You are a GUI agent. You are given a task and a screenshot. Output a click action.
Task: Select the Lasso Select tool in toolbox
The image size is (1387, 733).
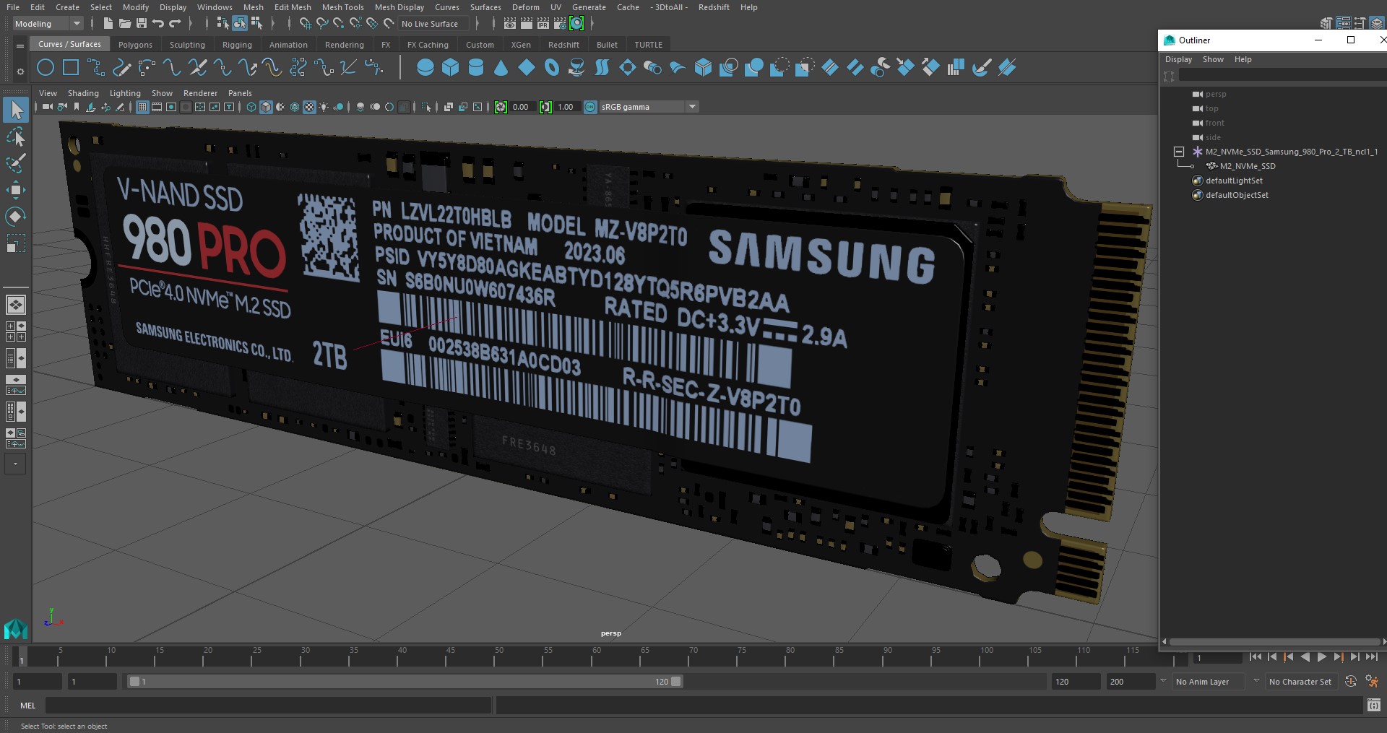point(16,137)
